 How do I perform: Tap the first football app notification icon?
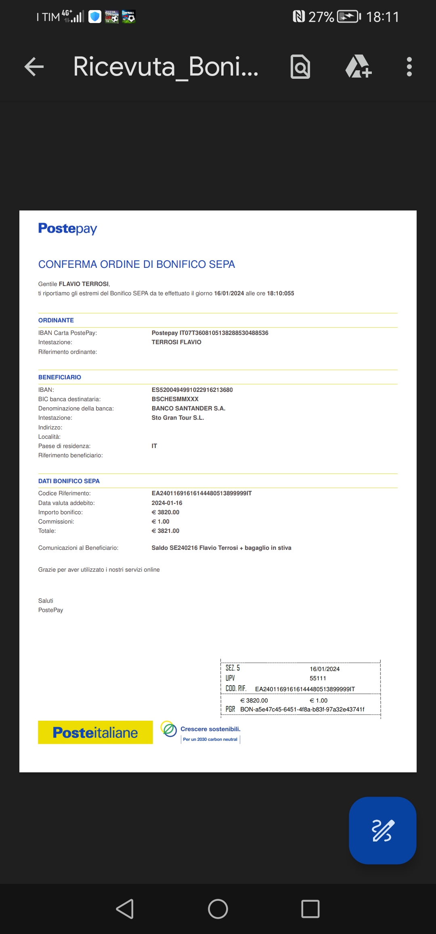112,17
